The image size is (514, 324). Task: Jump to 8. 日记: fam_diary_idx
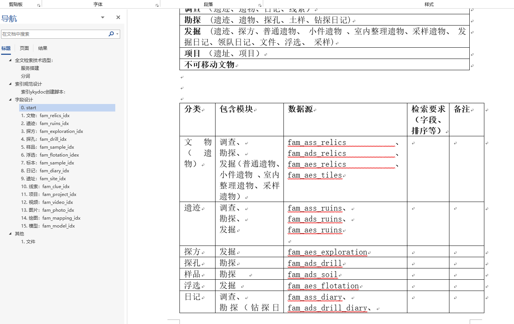click(x=45, y=170)
